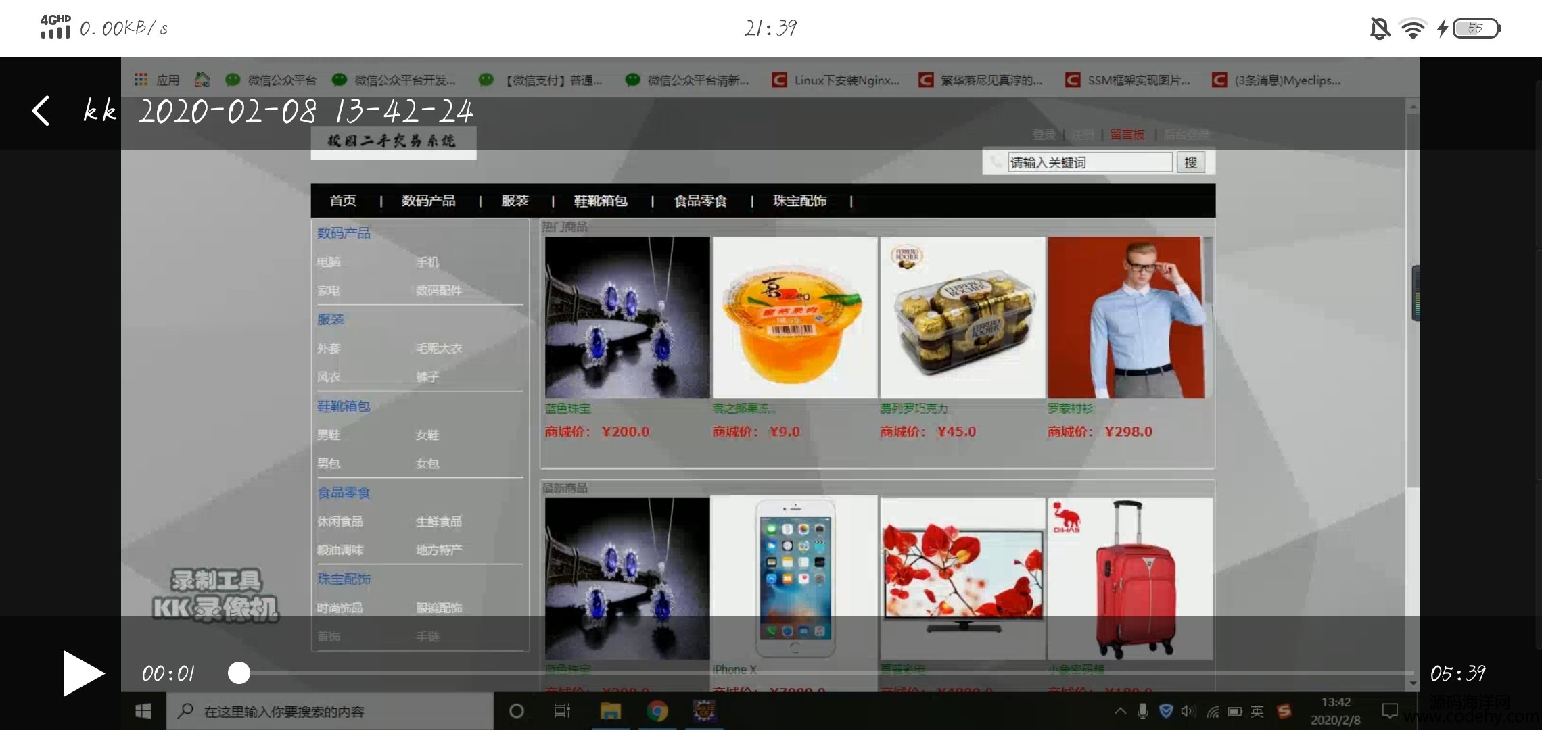The height and width of the screenshot is (730, 1542).
Task: Open File Explorer from the taskbar
Action: point(610,711)
